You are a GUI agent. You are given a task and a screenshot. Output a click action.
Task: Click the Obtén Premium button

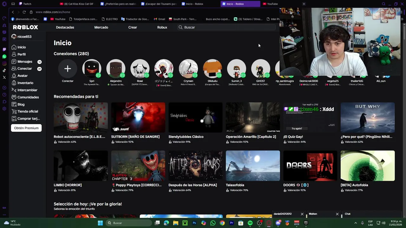[26, 128]
